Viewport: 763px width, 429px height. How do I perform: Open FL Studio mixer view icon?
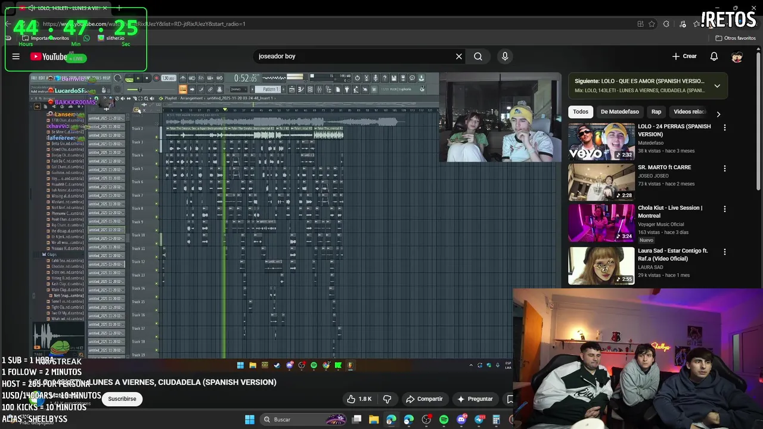coord(320,89)
